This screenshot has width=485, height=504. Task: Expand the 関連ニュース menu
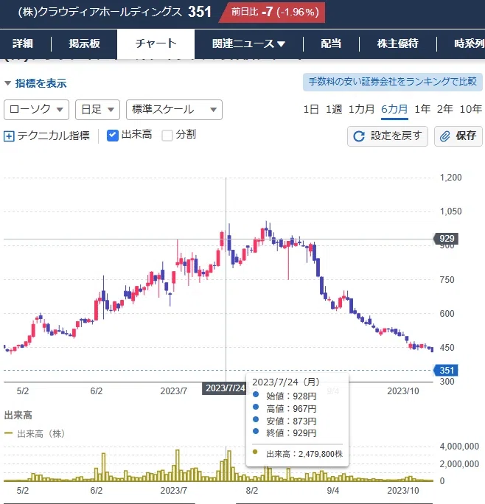248,43
